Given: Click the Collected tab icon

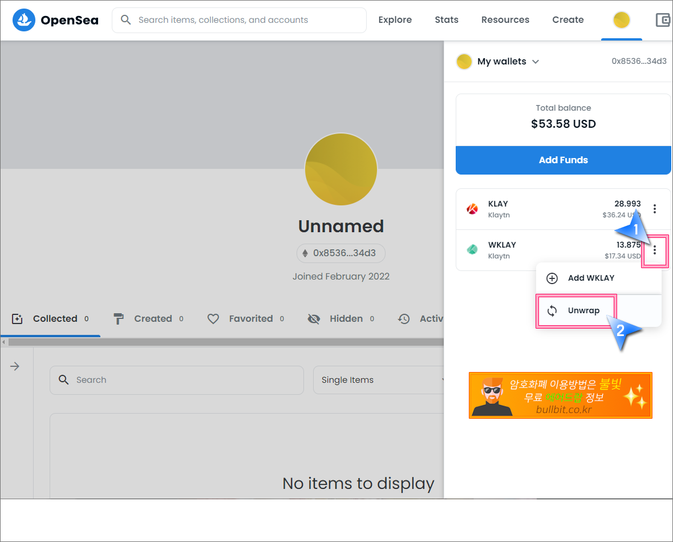Looking at the screenshot, I should pos(17,319).
